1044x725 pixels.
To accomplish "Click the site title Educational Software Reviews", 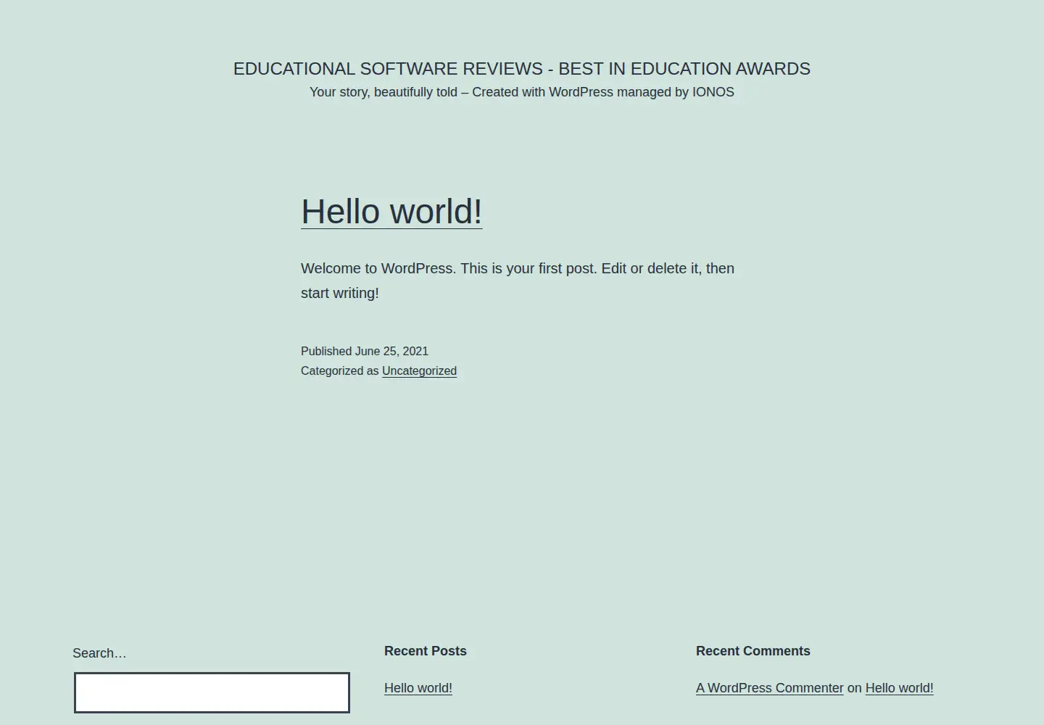I will pos(522,69).
